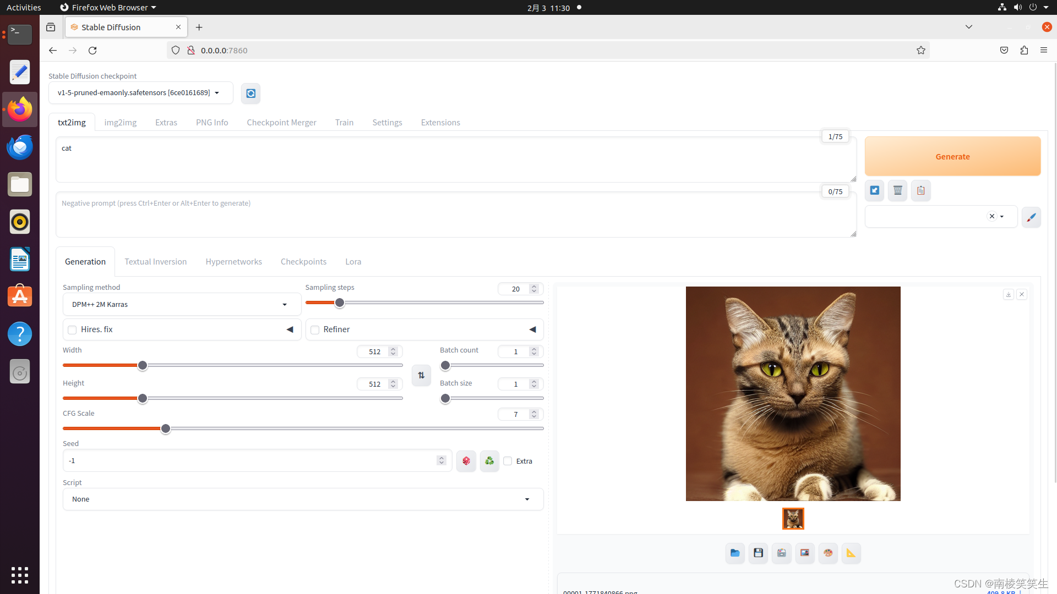This screenshot has width=1057, height=594.
Task: Open Firefox extensions puzzle icon
Action: coord(1024,50)
